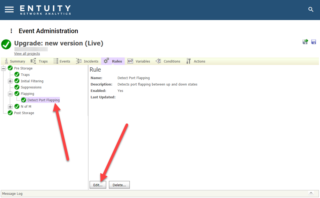Image resolution: width=320 pixels, height=198 pixels.
Task: Select the Traps tree item under Pre Storage
Action: 25,75
